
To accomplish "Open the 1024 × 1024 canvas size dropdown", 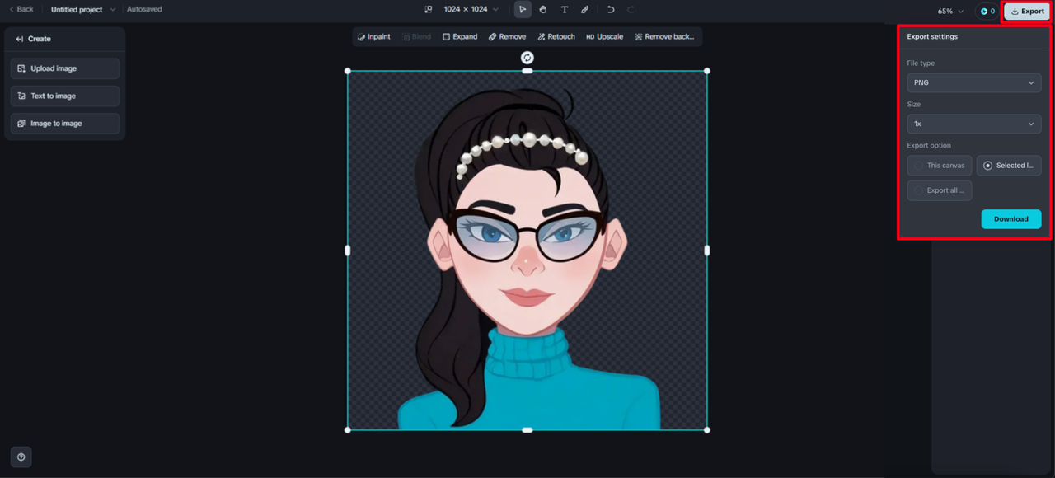I will [x=471, y=10].
